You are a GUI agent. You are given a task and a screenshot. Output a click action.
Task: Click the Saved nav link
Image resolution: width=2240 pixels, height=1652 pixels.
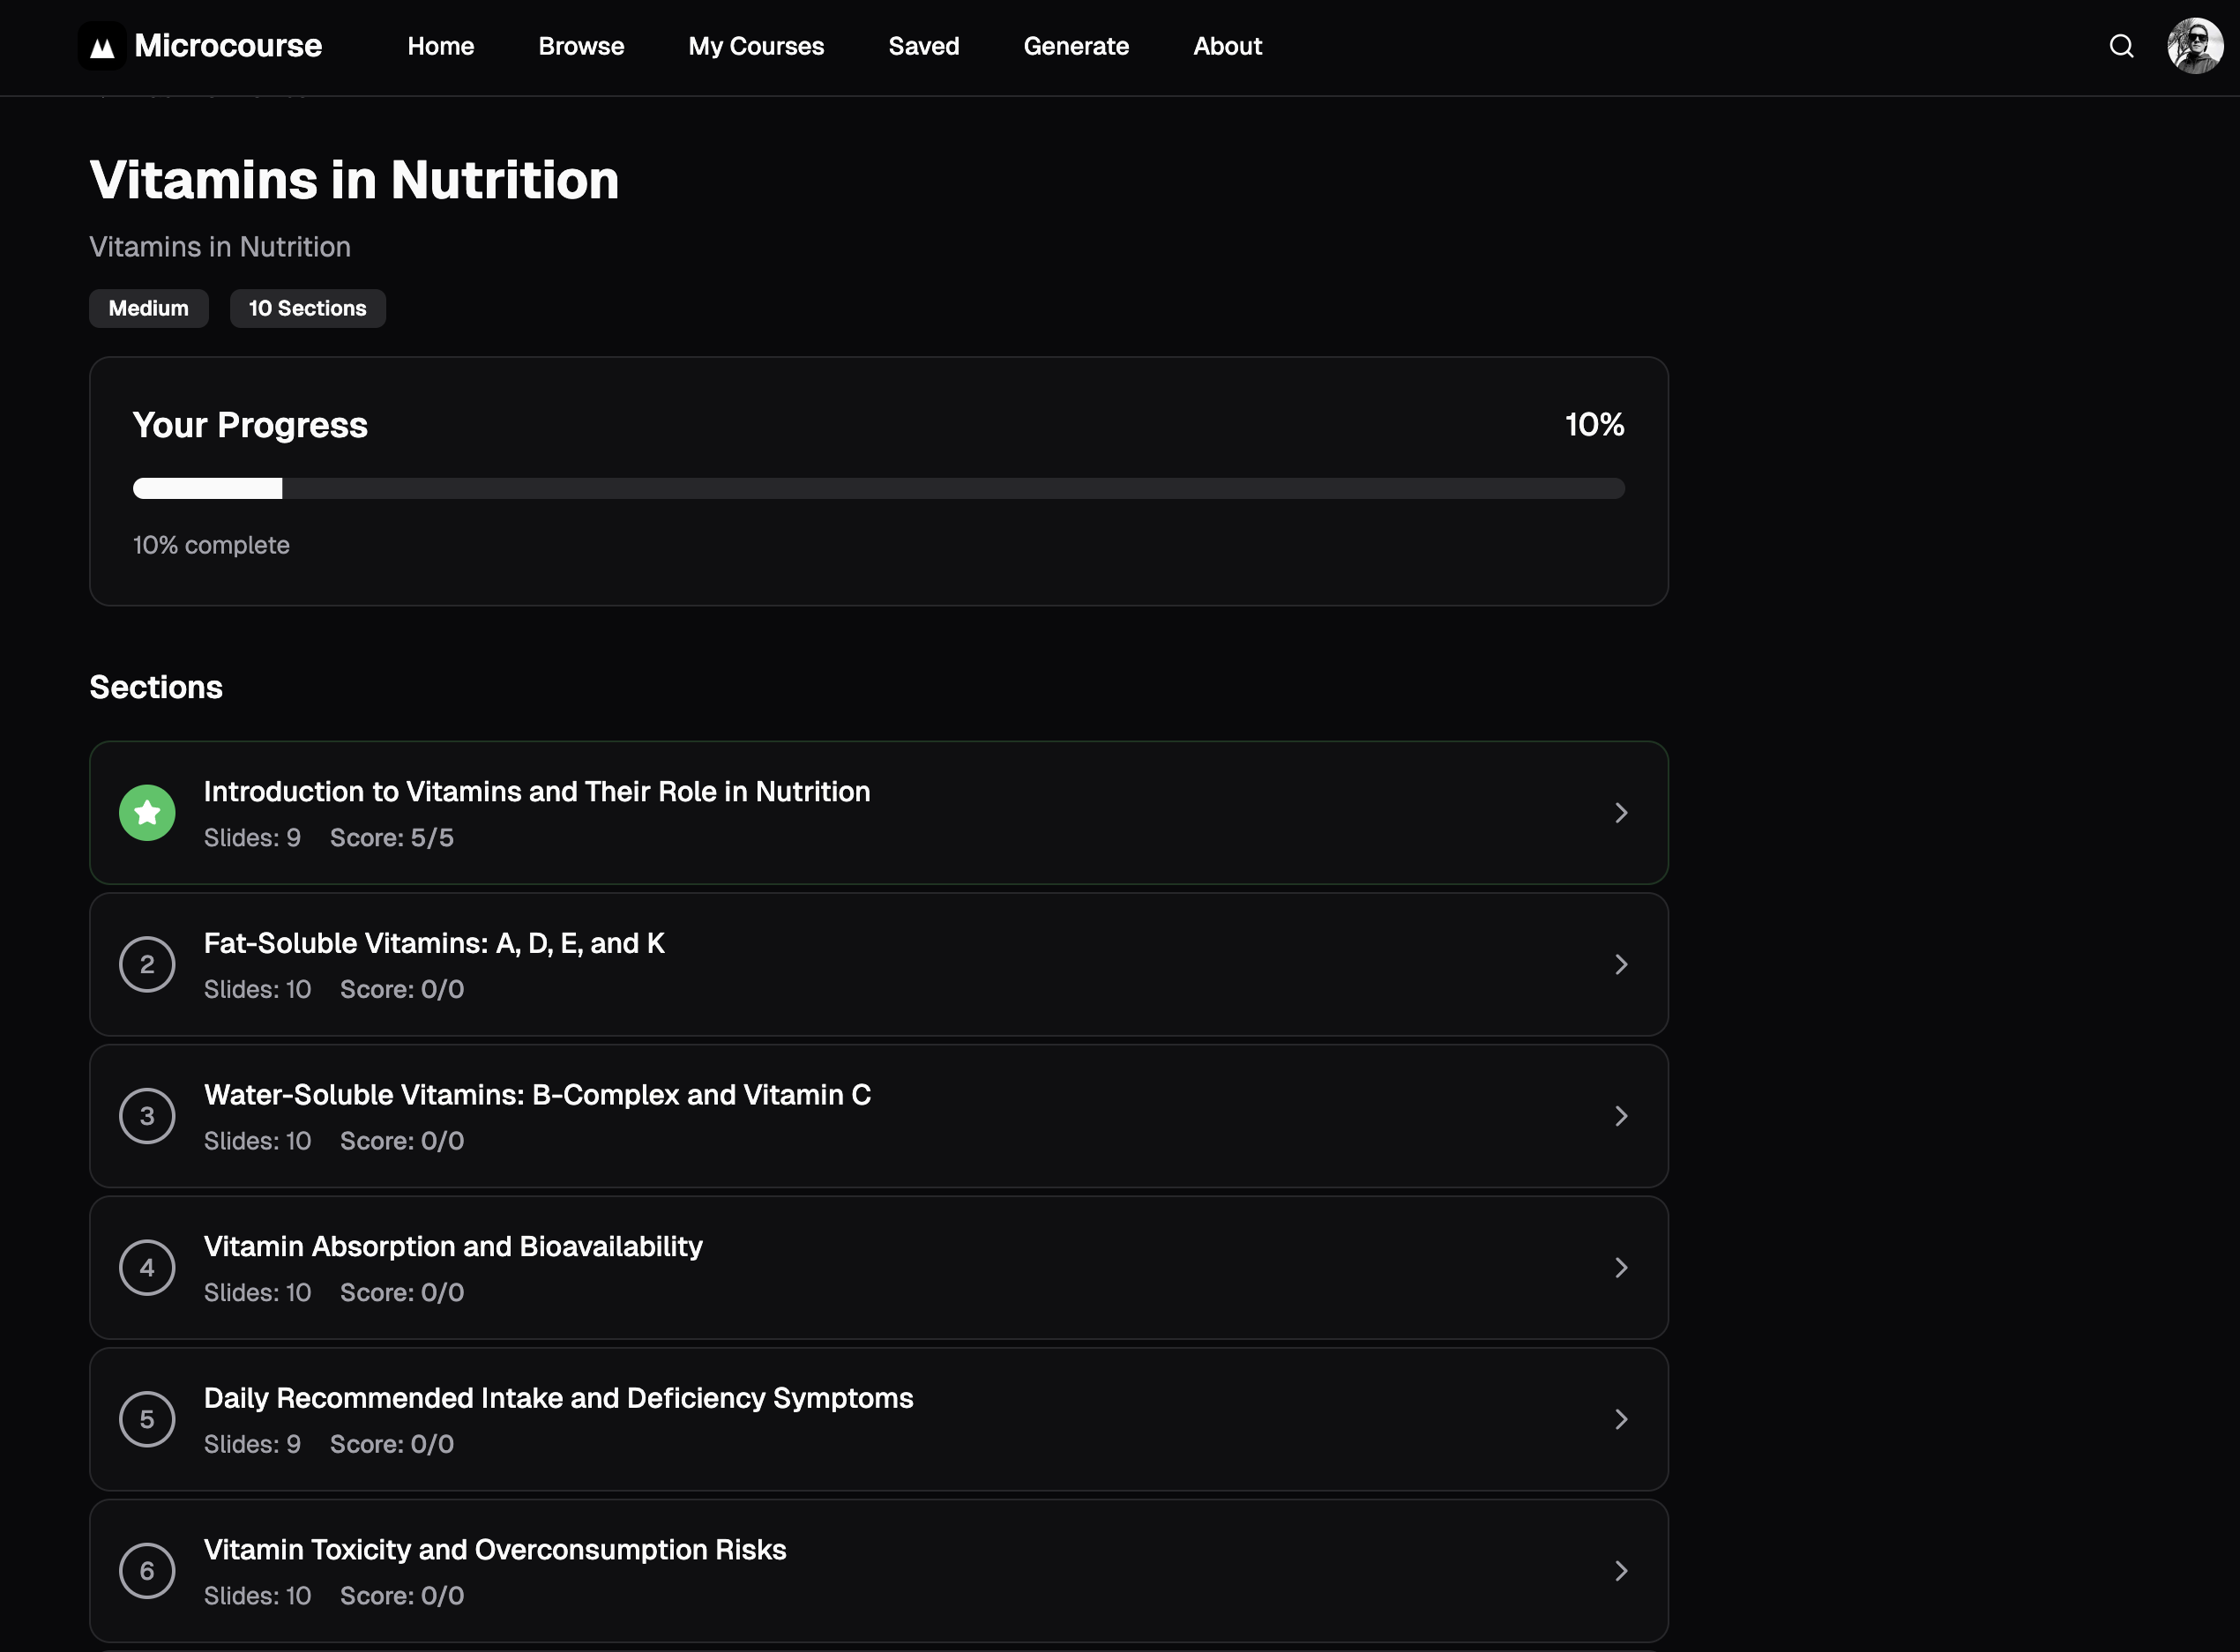923,46
